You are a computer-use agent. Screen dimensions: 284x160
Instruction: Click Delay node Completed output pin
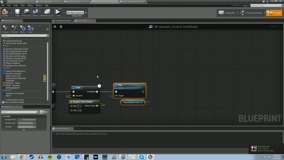click(97, 92)
